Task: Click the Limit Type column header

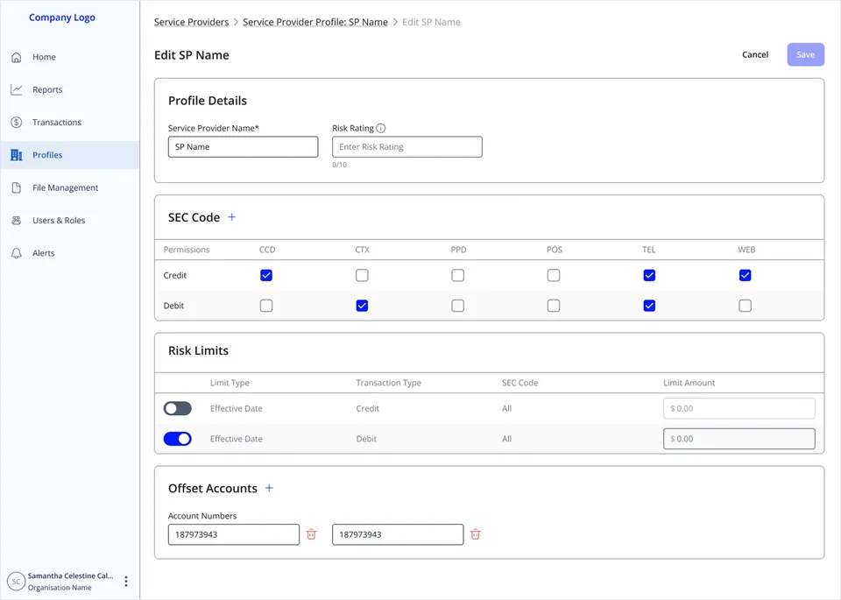Action: [x=230, y=383]
